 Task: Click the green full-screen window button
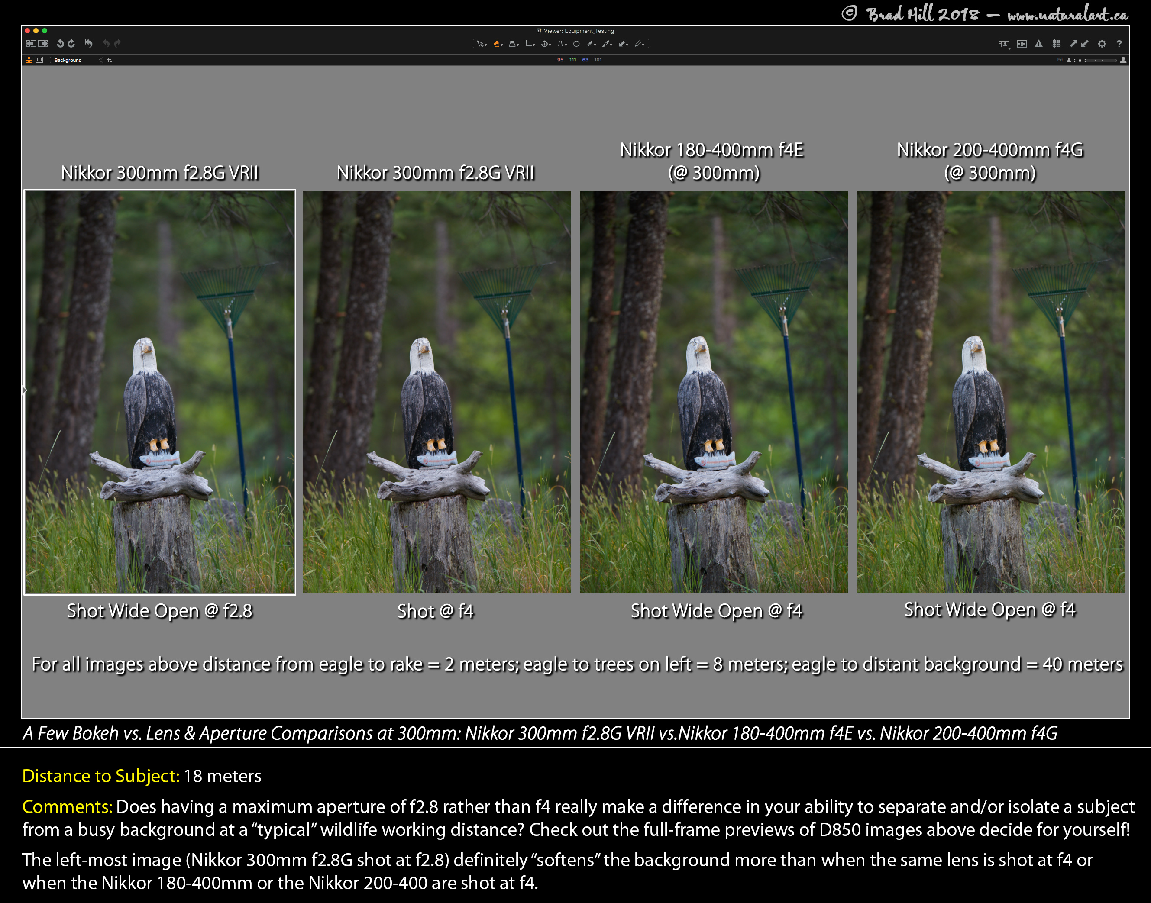[45, 31]
